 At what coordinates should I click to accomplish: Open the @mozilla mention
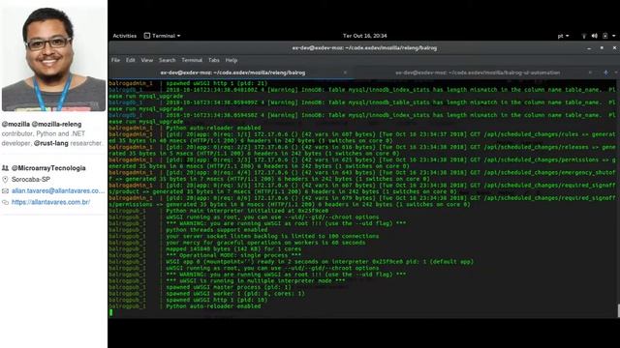point(15,124)
